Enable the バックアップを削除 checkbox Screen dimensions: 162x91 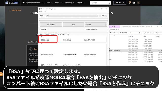click(85, 40)
